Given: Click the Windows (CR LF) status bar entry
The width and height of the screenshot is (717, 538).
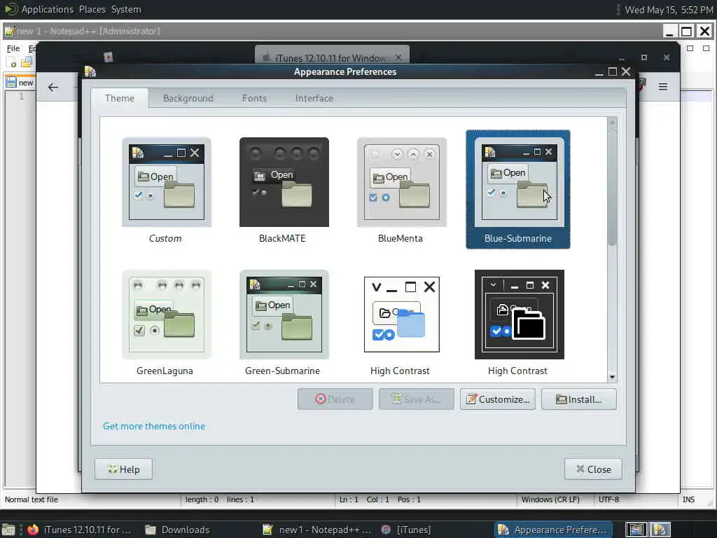Looking at the screenshot, I should click(x=550, y=499).
